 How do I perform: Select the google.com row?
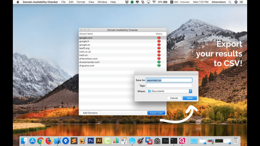tap(123, 38)
